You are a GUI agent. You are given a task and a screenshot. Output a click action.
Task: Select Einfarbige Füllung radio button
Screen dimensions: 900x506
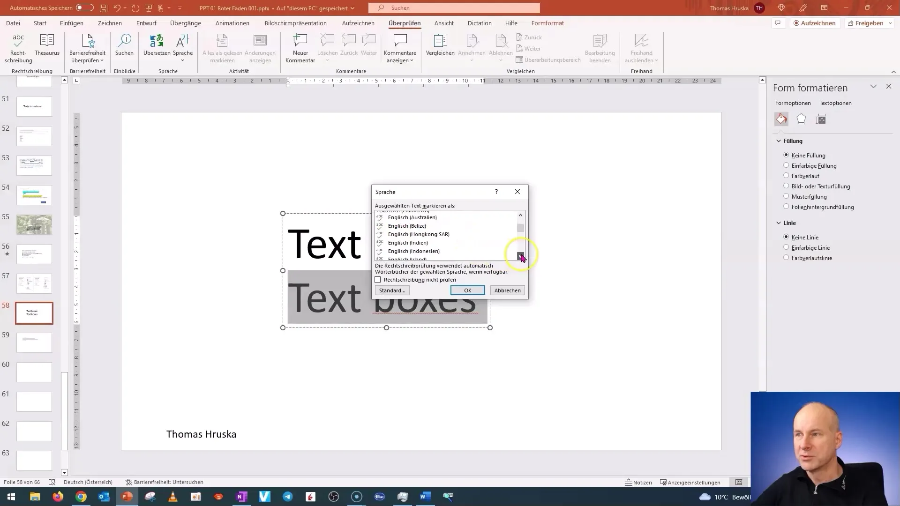[x=786, y=165]
